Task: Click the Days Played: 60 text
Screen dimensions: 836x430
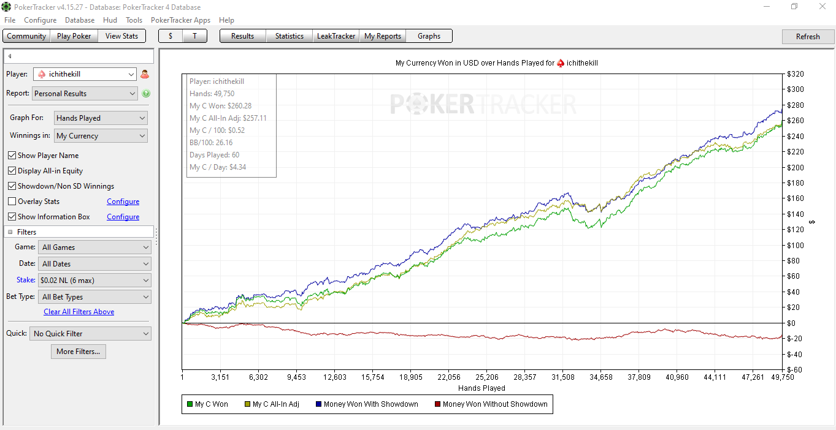Action: 215,155
